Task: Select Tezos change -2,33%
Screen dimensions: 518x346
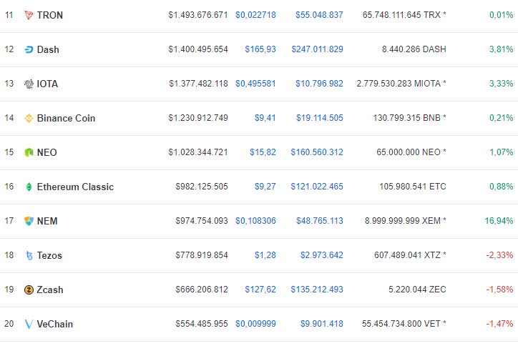Action: coord(500,255)
